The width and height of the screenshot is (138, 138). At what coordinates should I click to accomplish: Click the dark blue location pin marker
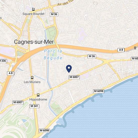click(x=69, y=69)
